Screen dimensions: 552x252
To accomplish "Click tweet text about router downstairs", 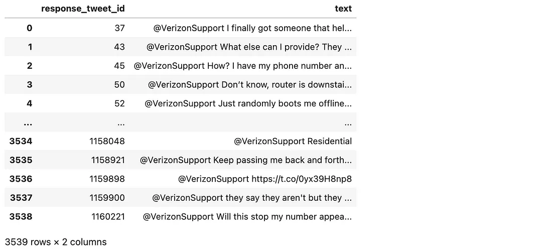I will click(x=249, y=84).
